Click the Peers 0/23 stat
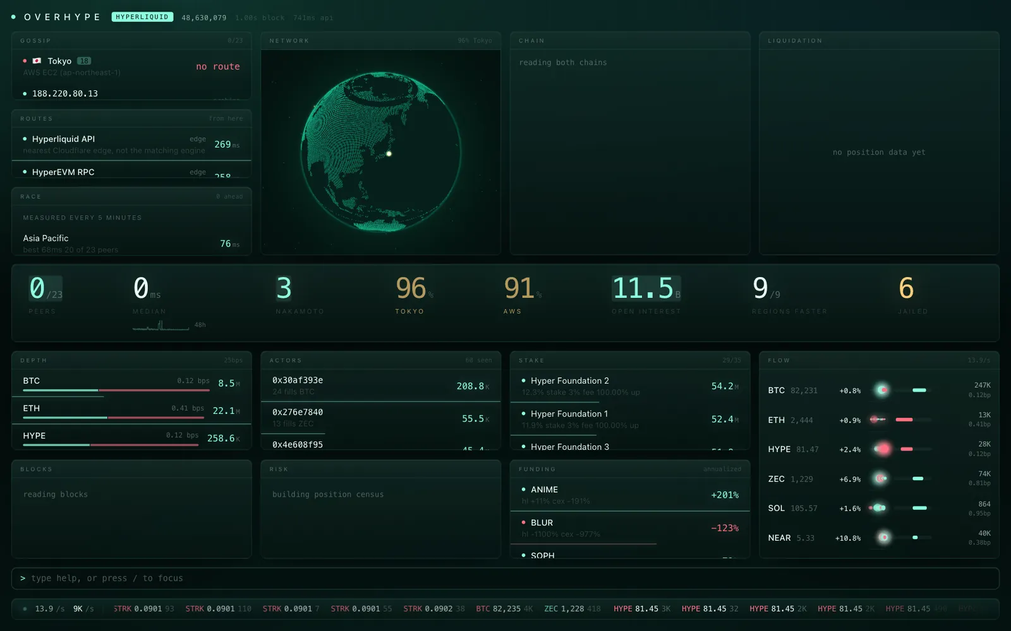Image resolution: width=1011 pixels, height=631 pixels. point(45,294)
